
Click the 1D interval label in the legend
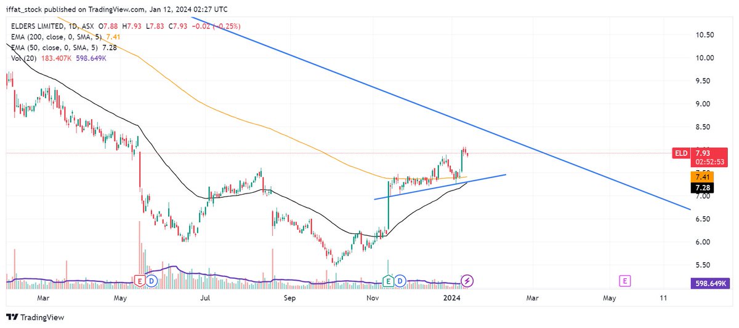pos(74,26)
